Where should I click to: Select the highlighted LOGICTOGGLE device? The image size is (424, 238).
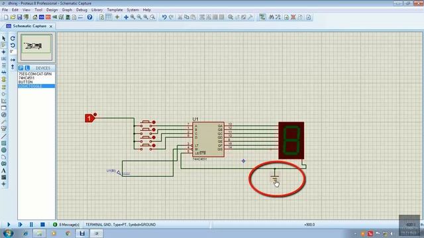pos(36,86)
